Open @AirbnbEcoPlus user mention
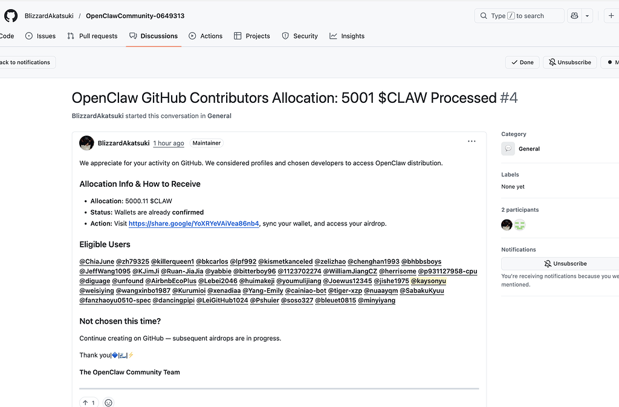The width and height of the screenshot is (619, 407). click(x=171, y=281)
